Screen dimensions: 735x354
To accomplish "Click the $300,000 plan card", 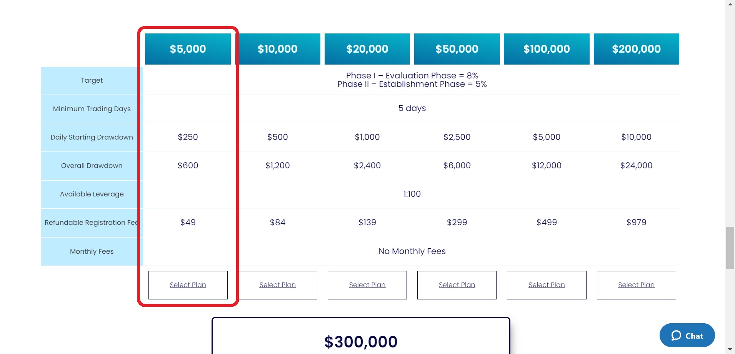I will [360, 338].
